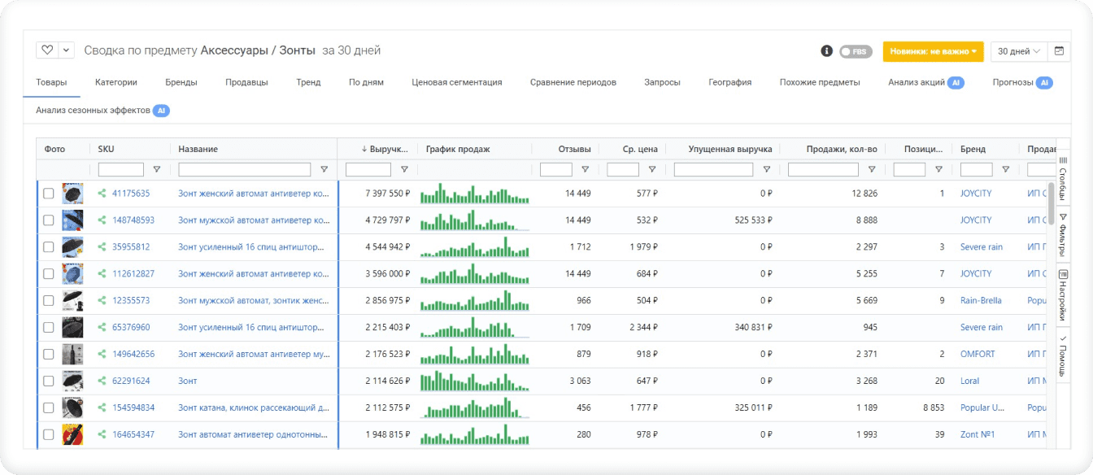Click the heart favorite icon
The height and width of the screenshot is (475, 1093).
click(47, 50)
